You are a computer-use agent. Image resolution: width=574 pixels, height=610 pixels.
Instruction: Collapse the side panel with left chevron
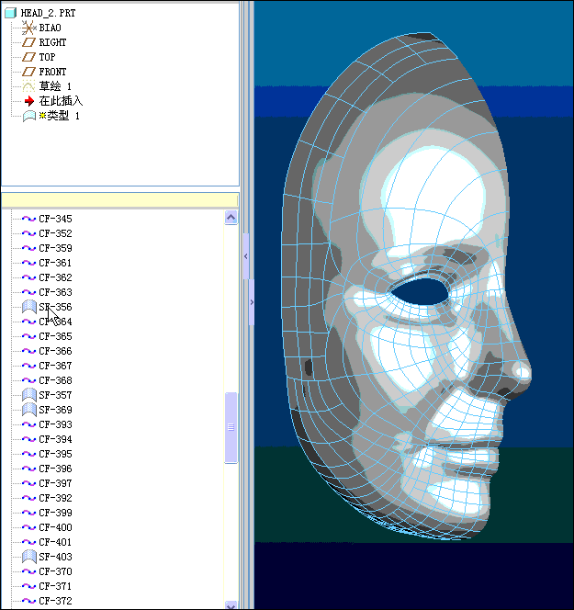246,256
